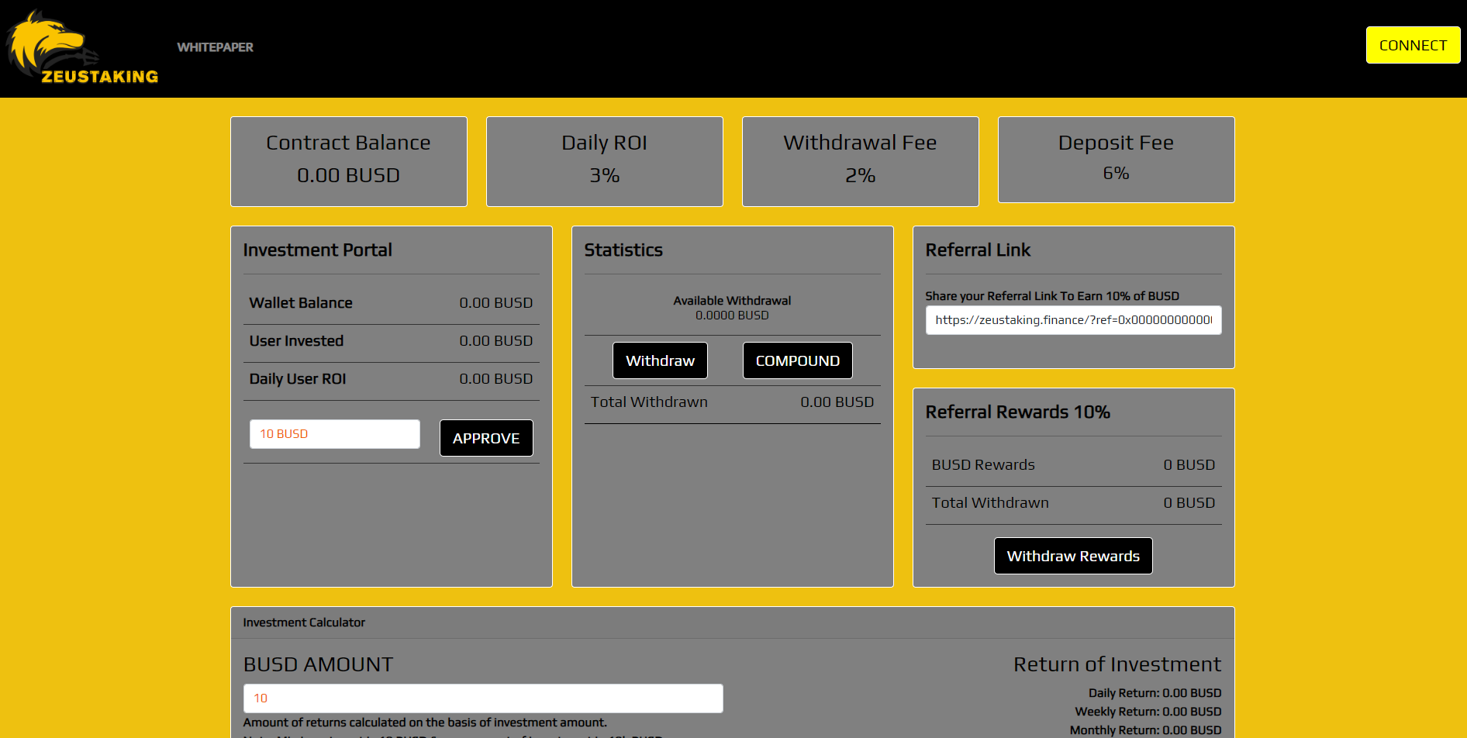Focus the BUSD AMOUNT calculator field
The height and width of the screenshot is (738, 1467).
pyautogui.click(x=483, y=698)
